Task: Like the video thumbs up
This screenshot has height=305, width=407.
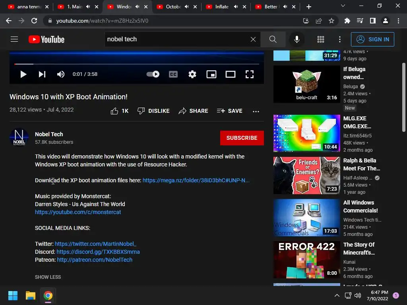Action: pos(119,111)
